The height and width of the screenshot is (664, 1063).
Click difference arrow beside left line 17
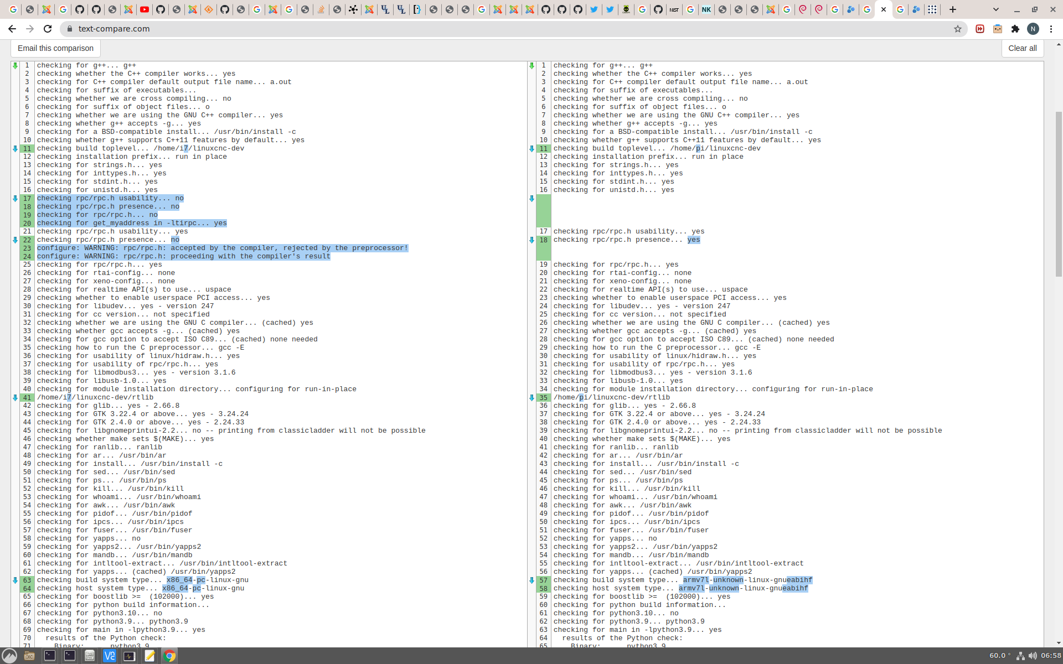(15, 198)
